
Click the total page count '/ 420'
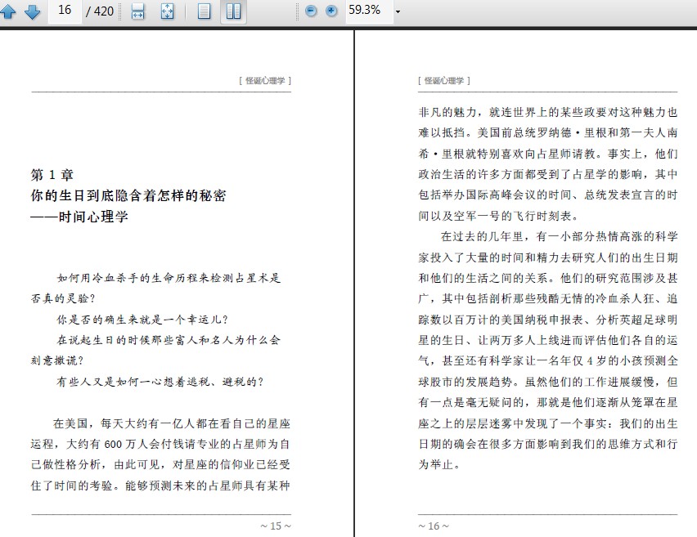(100, 11)
